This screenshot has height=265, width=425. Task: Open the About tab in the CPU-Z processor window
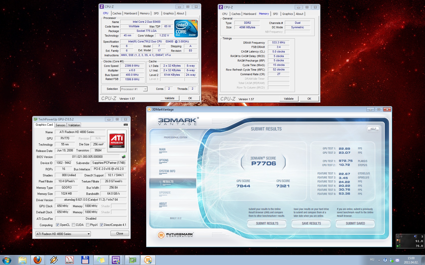coord(180,13)
